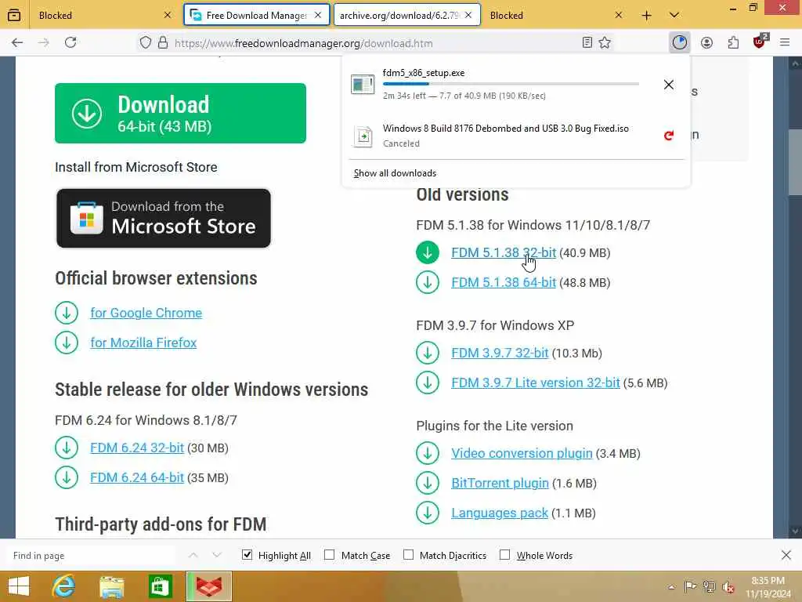The height and width of the screenshot is (602, 802).
Task: Click the green Download 64-bit button
Action: [x=181, y=113]
